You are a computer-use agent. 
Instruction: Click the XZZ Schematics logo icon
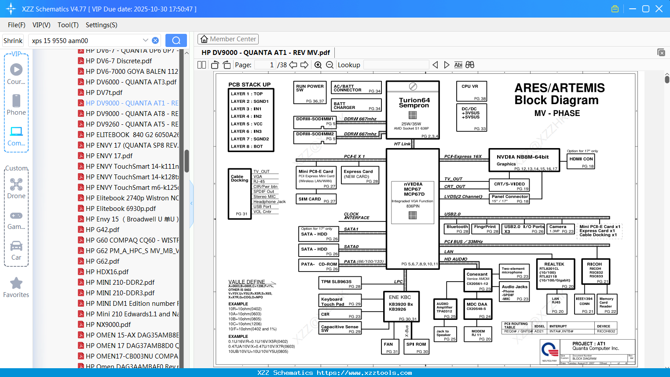[x=11, y=9]
